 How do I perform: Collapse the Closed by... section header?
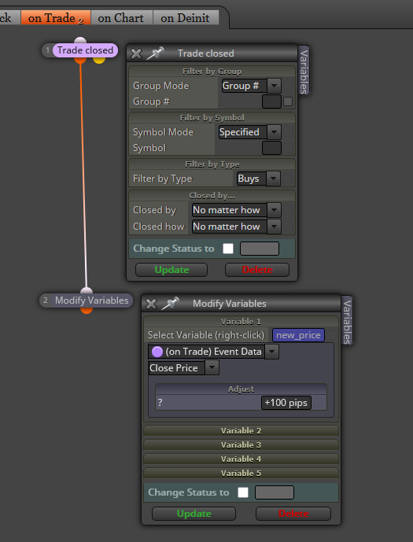coord(212,196)
